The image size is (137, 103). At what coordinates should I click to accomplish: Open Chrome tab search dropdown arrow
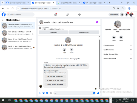[x=3, y=3]
